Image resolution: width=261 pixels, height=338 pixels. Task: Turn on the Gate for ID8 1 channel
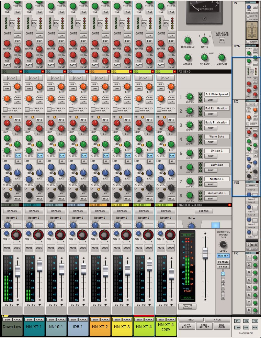[x=83, y=35]
